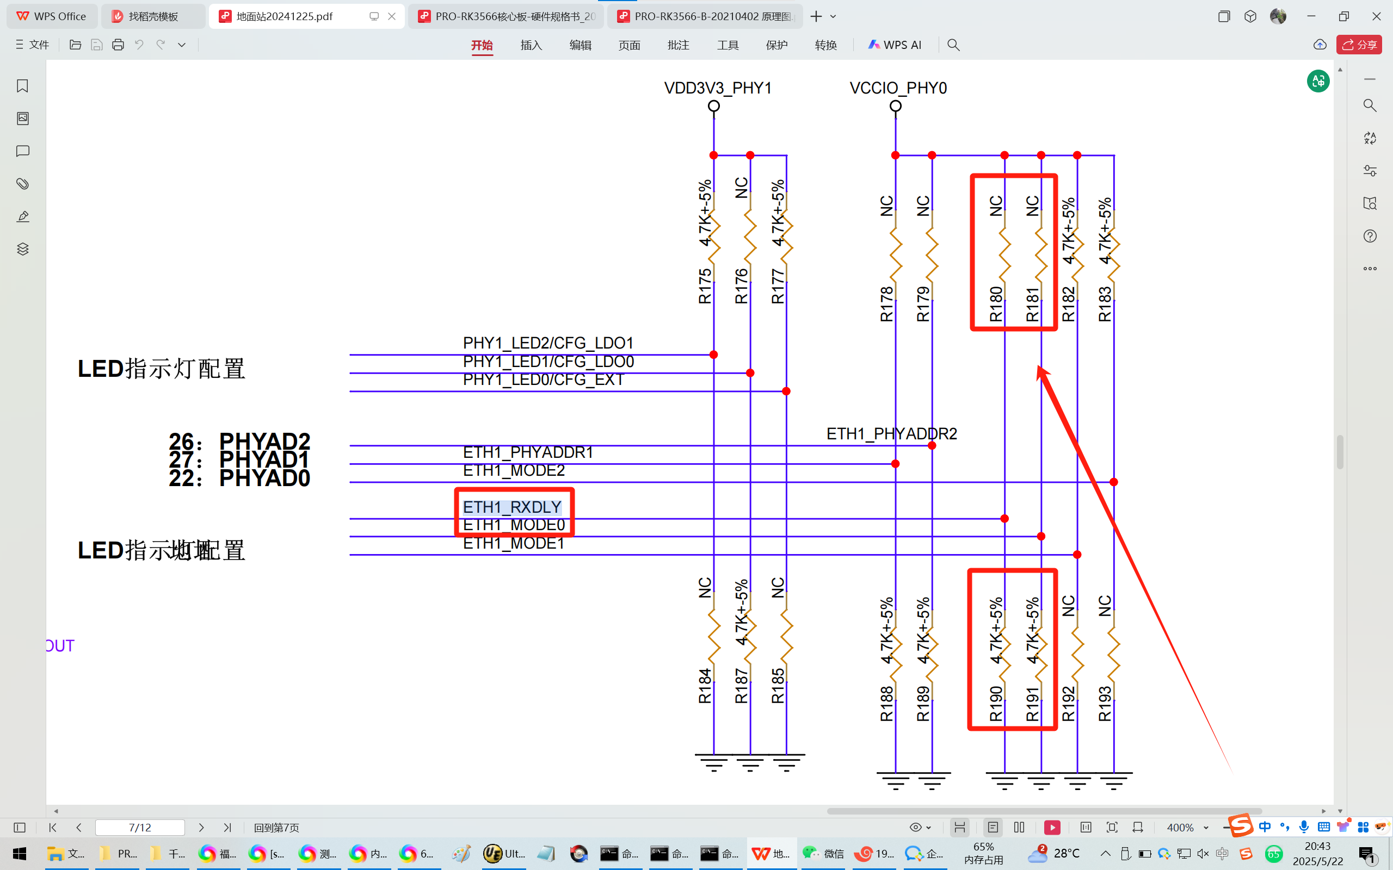The image size is (1393, 870).
Task: Open the 400% zoom level dropdown
Action: [1206, 828]
